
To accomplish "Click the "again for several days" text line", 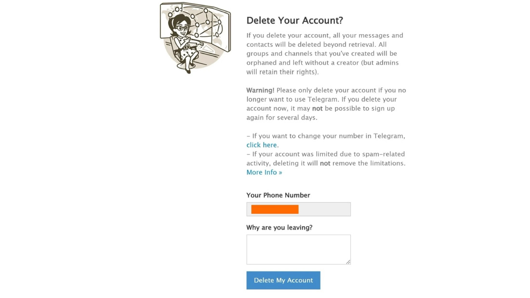I will click(x=282, y=117).
